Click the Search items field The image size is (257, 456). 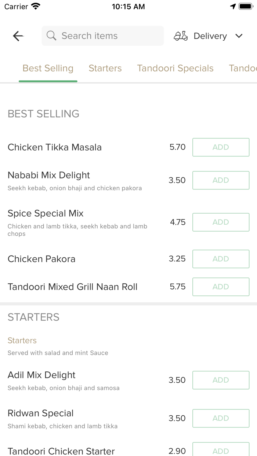[102, 36]
